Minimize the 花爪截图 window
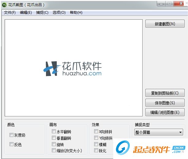The image size is (188, 159). pos(161,4)
